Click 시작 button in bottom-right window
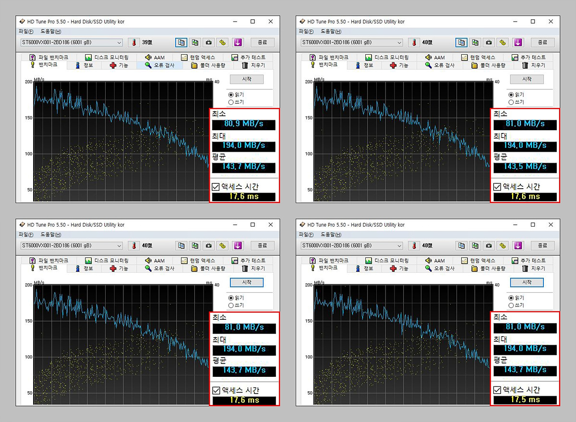Image resolution: width=576 pixels, height=422 pixels. click(x=527, y=282)
